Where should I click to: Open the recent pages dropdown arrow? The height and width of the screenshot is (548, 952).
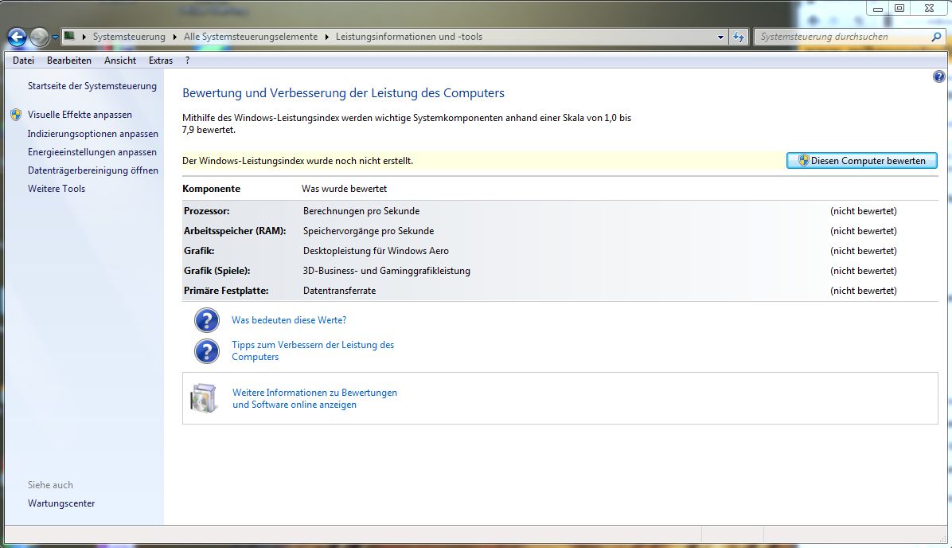pos(55,37)
